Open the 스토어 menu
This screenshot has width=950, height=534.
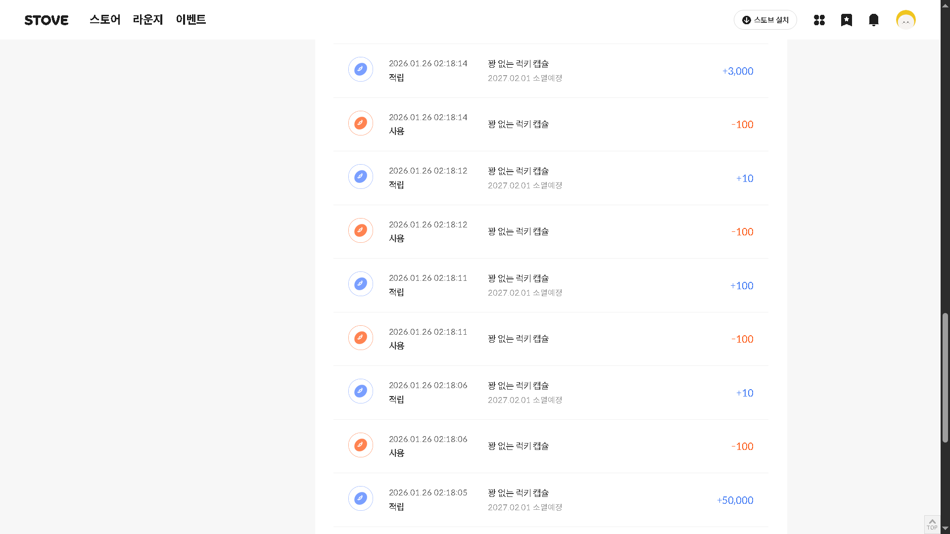[x=105, y=20]
